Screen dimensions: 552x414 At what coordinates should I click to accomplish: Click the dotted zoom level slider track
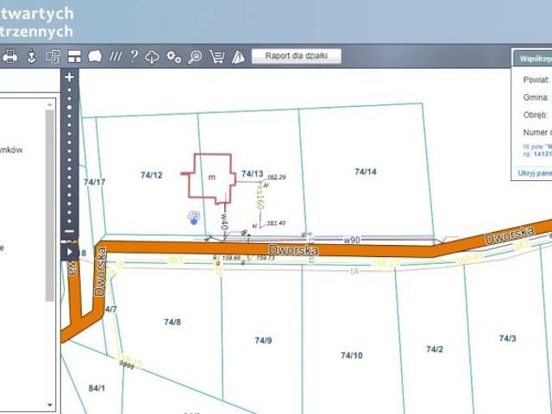coord(69,155)
